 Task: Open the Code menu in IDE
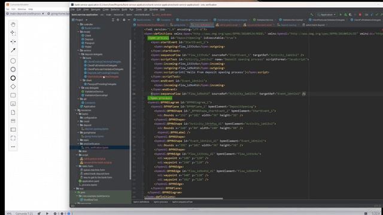click(105, 10)
